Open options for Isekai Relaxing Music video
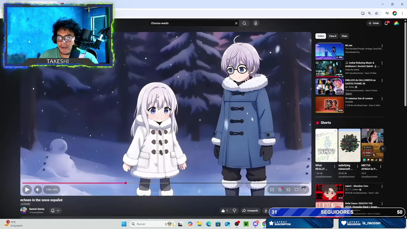The height and width of the screenshot is (229, 407). (382, 63)
